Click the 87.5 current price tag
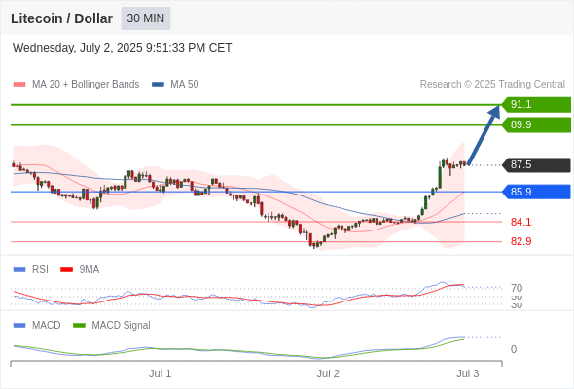Viewport: 574px width, 389px height. pos(536,165)
